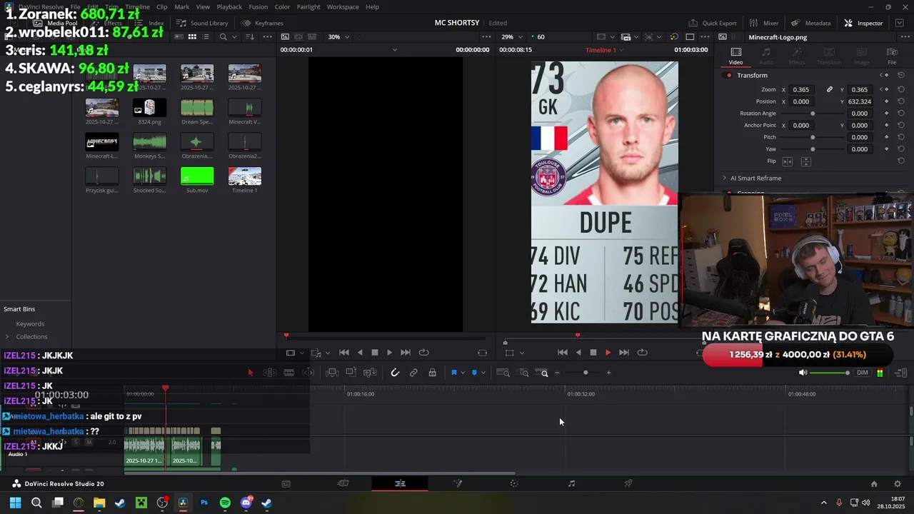Open the File inspector tab
The height and width of the screenshot is (514, 914).
[x=892, y=56]
